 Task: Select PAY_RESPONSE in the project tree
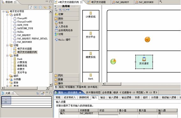tap(25, 42)
